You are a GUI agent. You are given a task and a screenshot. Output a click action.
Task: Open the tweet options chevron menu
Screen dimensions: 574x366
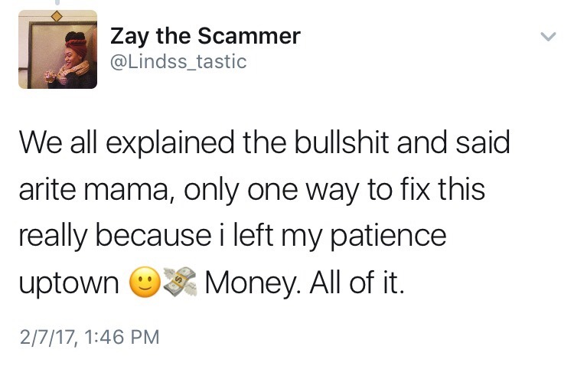(548, 36)
